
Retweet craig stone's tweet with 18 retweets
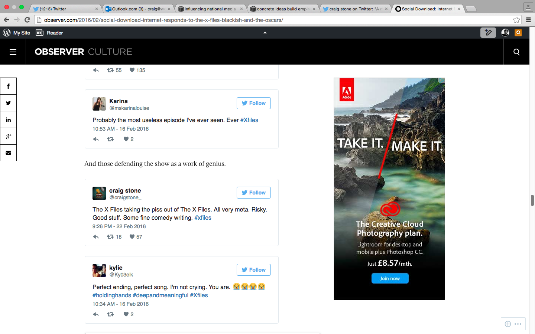114,237
